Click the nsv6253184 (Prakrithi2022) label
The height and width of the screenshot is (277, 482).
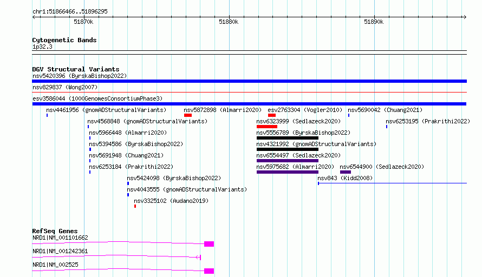click(131, 167)
